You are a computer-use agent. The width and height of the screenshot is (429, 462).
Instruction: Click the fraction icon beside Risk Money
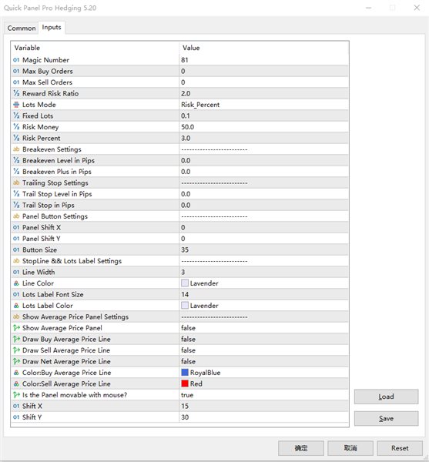pyautogui.click(x=16, y=127)
